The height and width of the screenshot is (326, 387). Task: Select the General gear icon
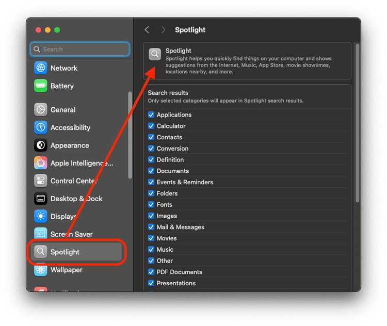[x=41, y=110]
